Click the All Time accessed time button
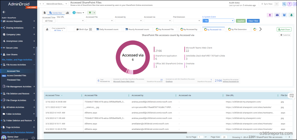This screenshot has height=140, width=297. pyautogui.click(x=49, y=21)
